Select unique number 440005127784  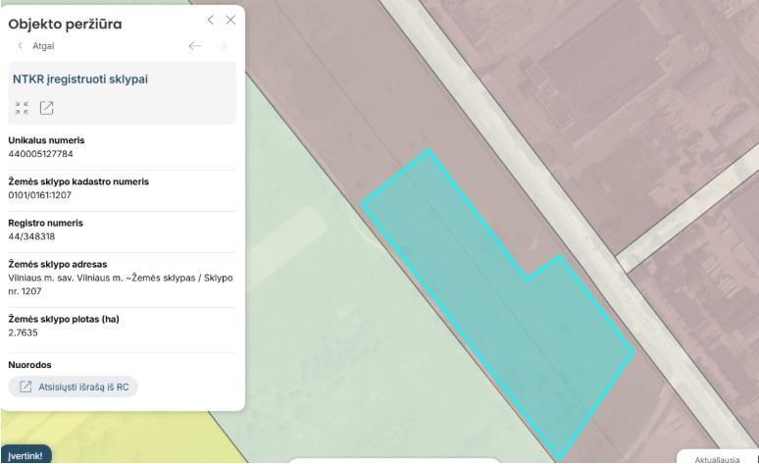(x=40, y=154)
